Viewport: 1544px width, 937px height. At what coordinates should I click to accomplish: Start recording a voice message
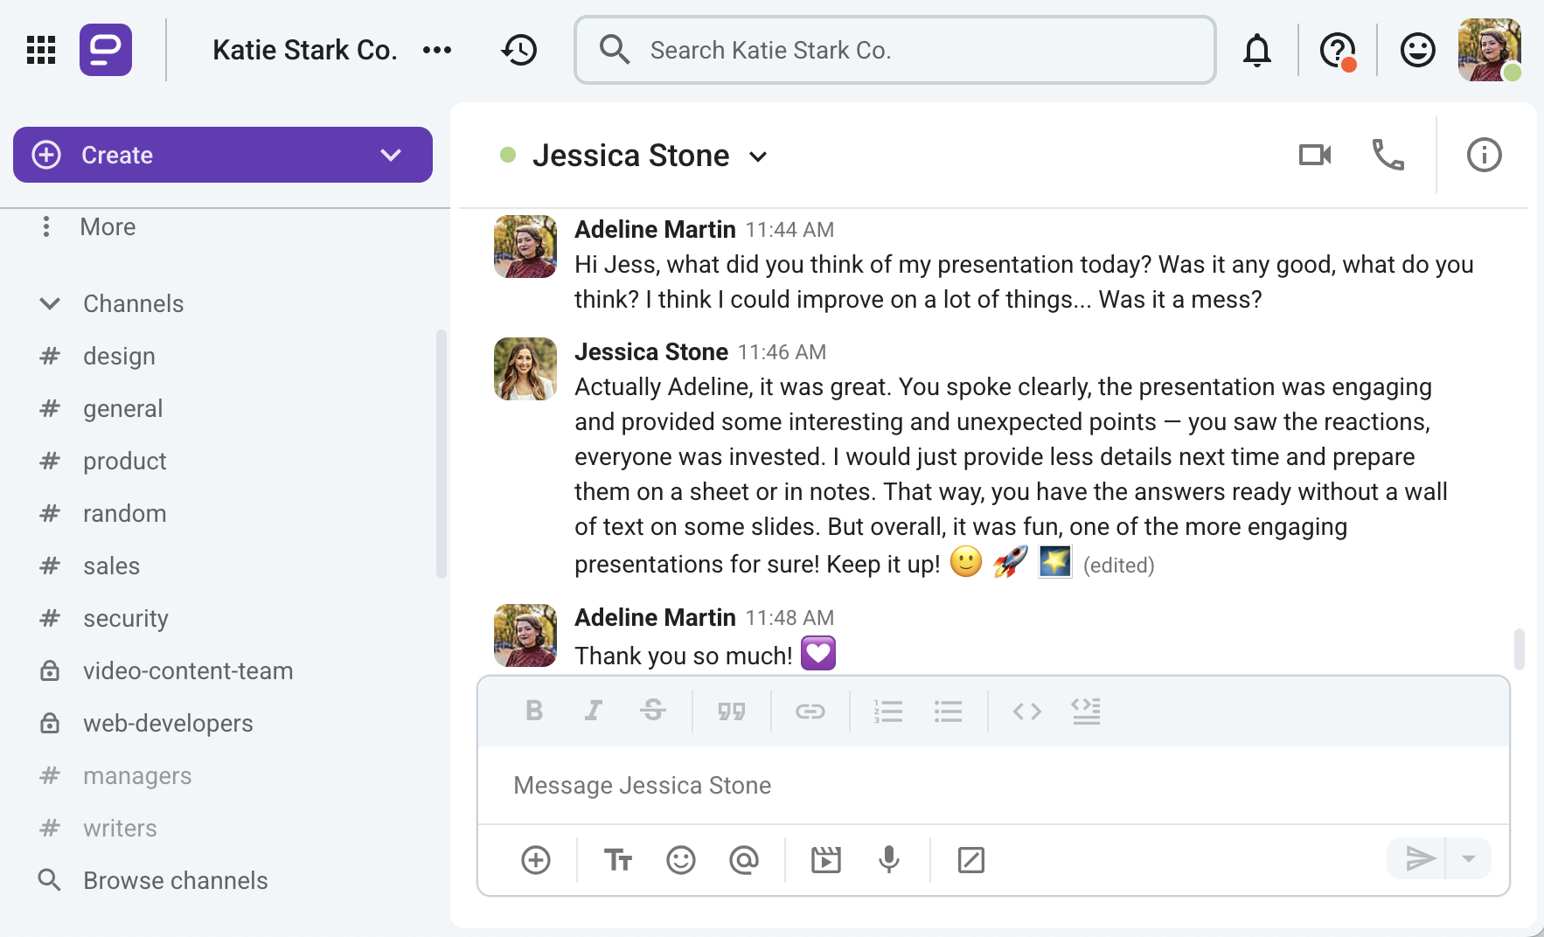click(x=889, y=860)
